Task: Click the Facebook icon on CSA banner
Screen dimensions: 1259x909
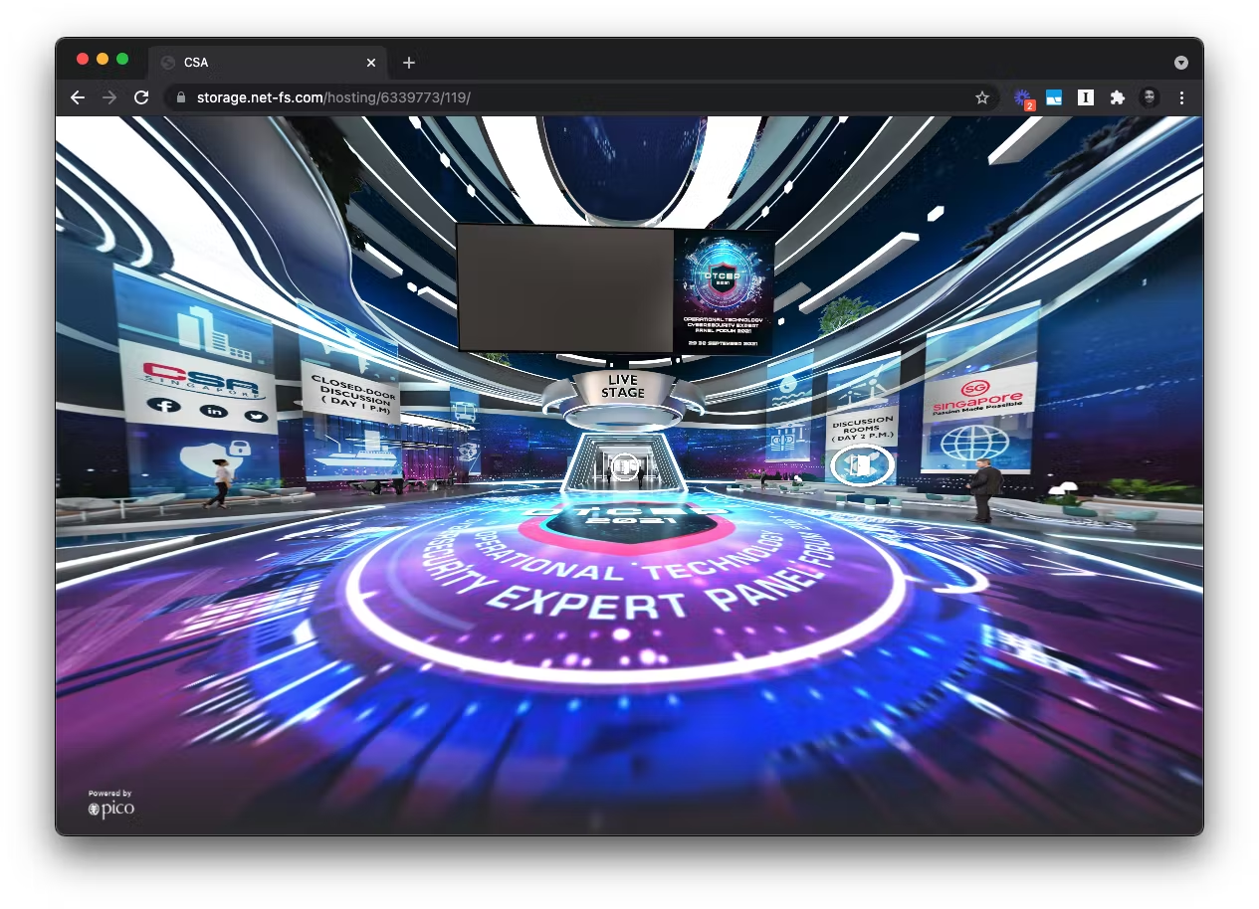Action: coord(163,406)
